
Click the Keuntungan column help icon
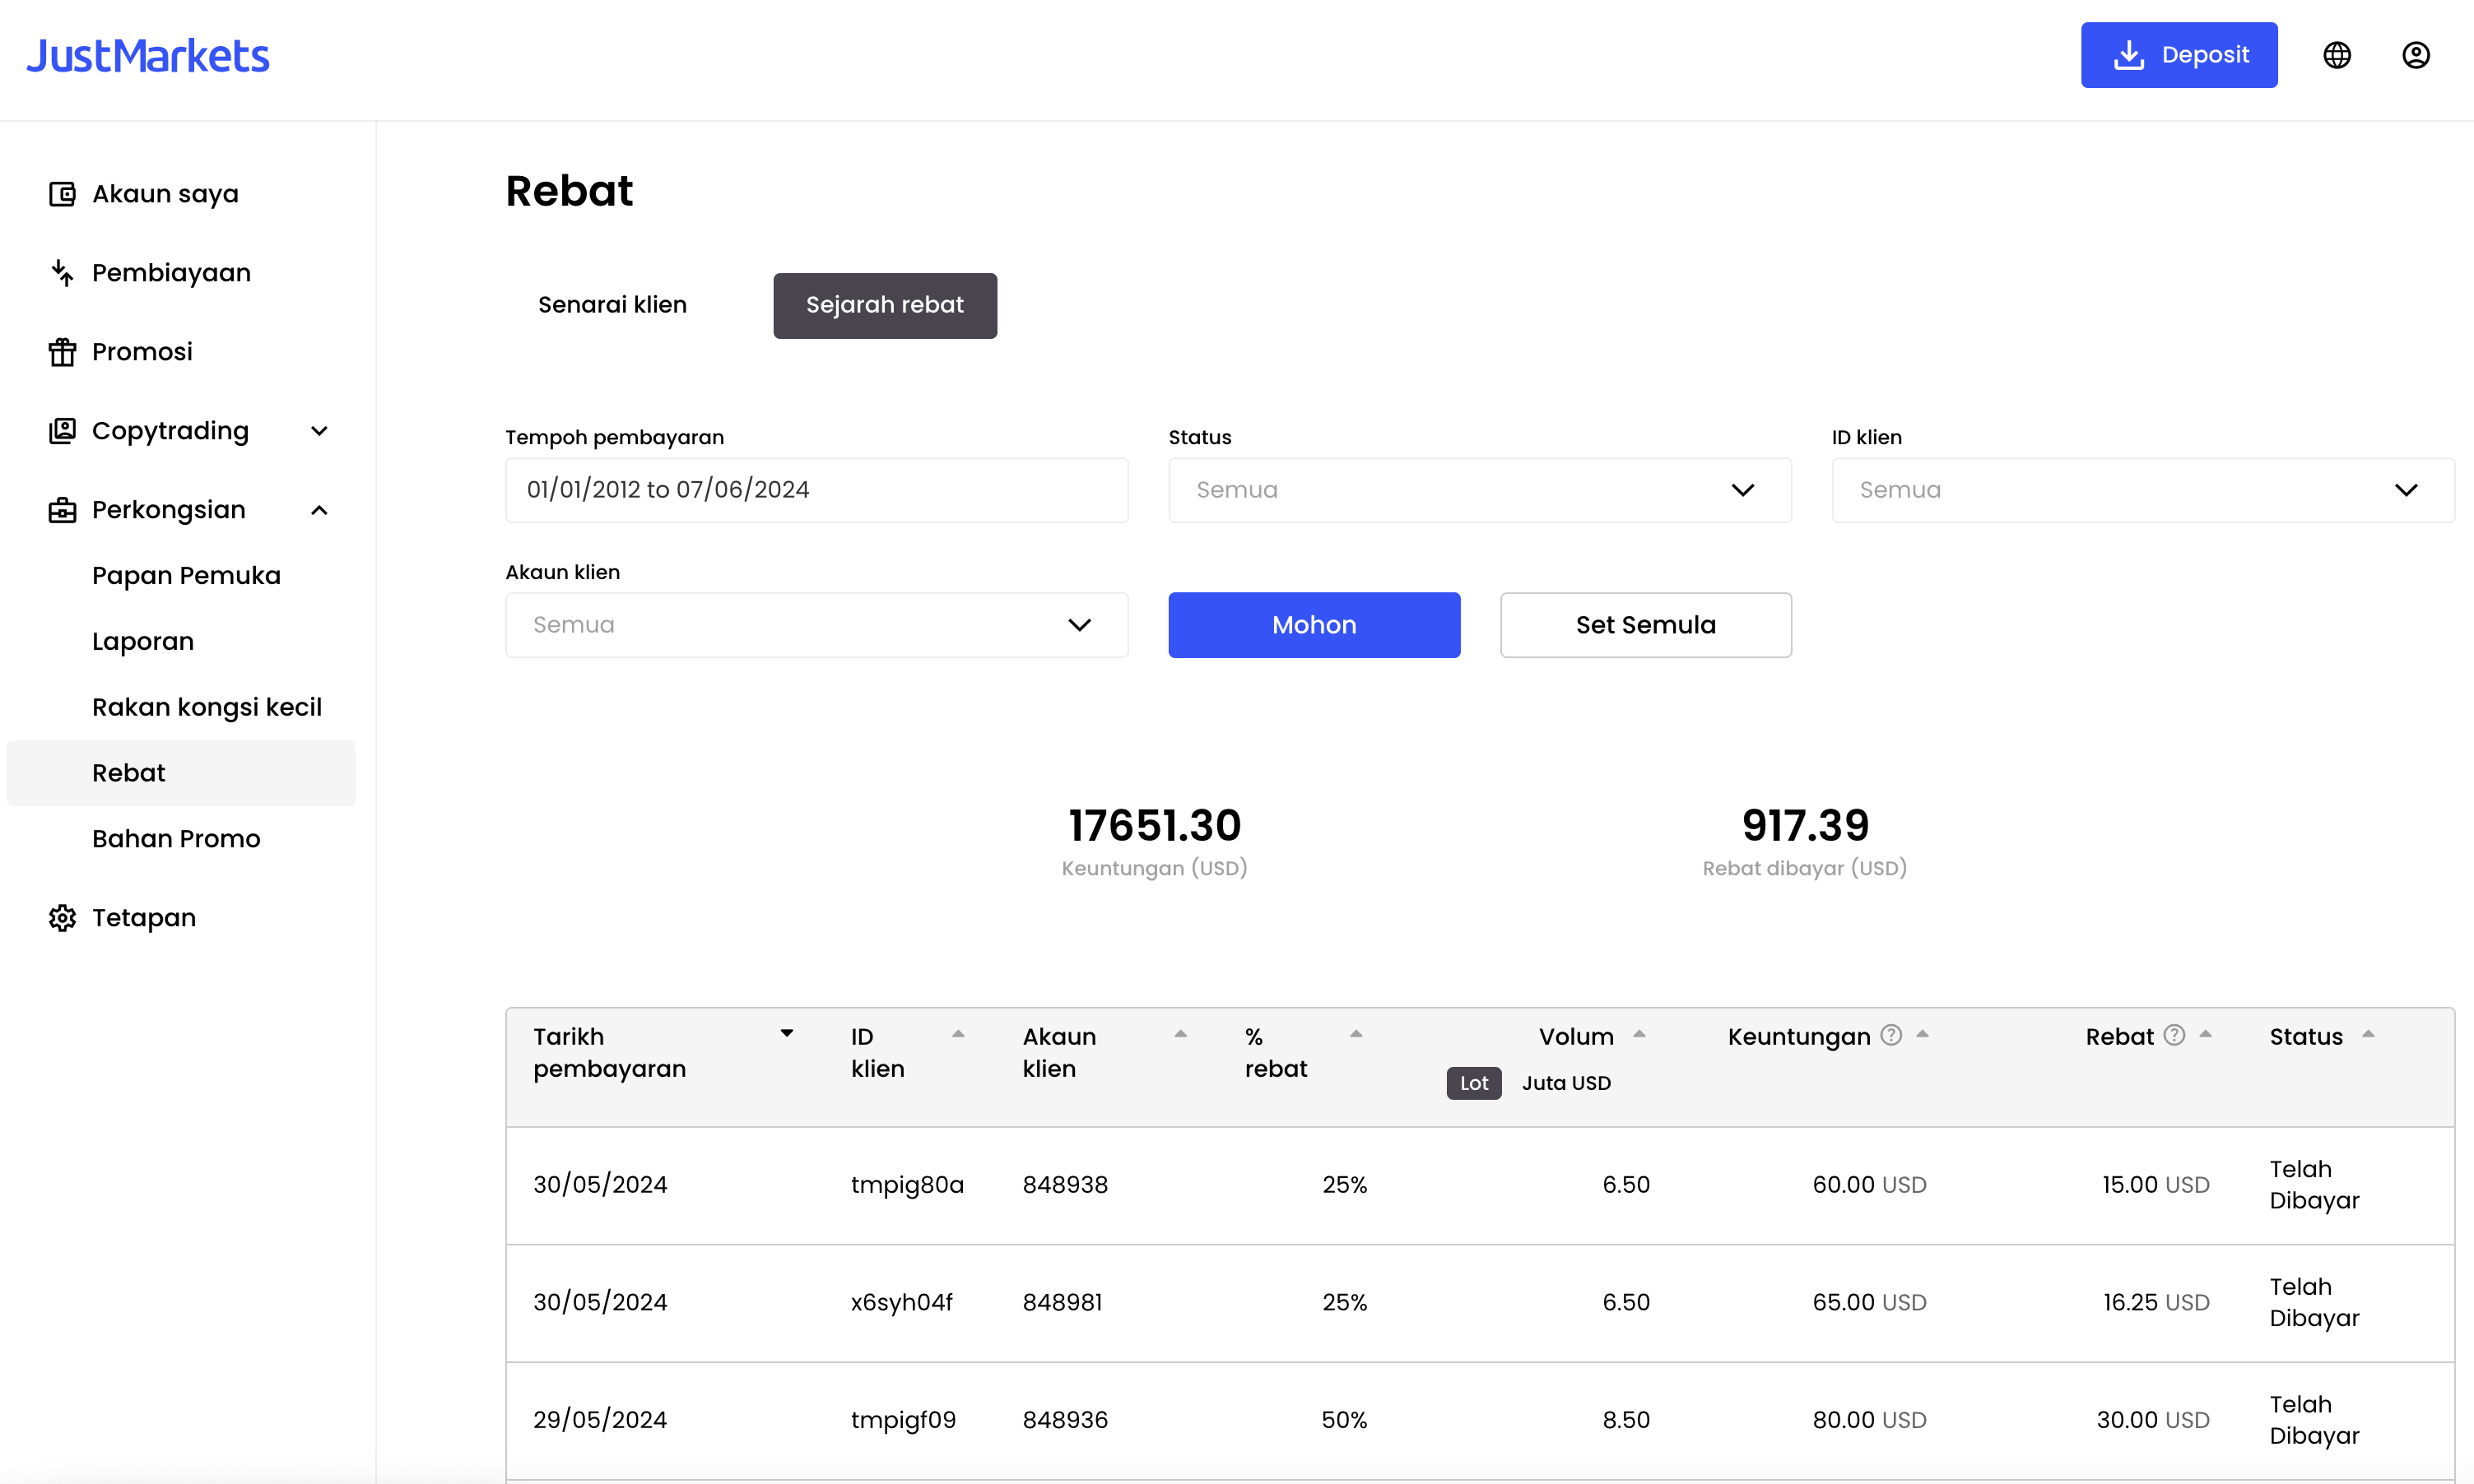[1890, 1035]
